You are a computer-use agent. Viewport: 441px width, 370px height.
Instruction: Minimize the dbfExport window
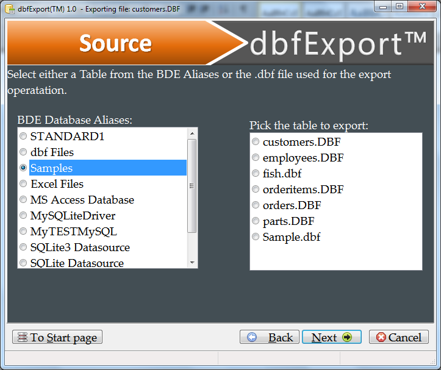[x=383, y=7]
